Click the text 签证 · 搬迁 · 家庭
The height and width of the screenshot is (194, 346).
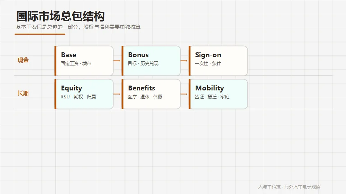(212, 97)
